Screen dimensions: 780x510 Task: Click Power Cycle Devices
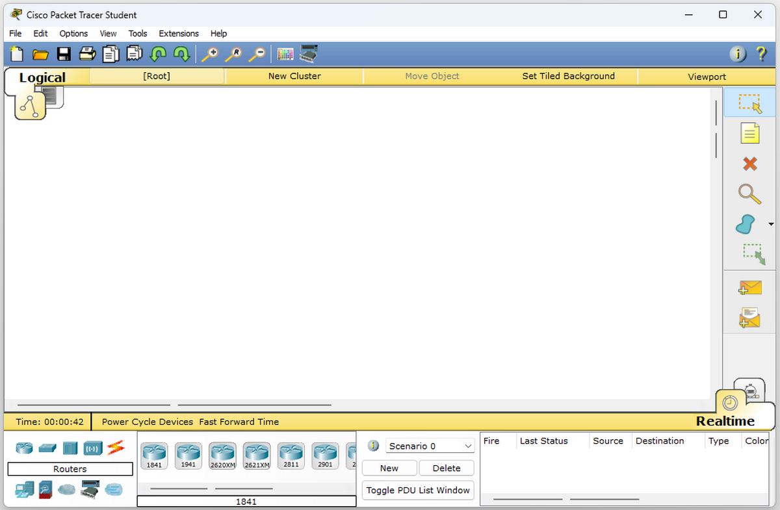[148, 422]
